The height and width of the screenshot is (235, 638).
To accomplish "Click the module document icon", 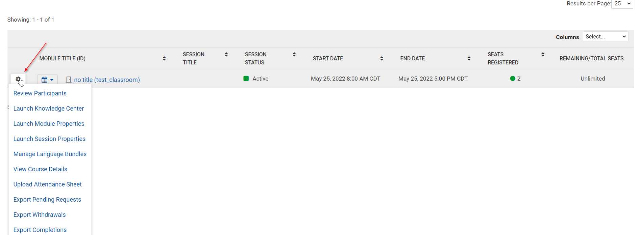I will [69, 80].
